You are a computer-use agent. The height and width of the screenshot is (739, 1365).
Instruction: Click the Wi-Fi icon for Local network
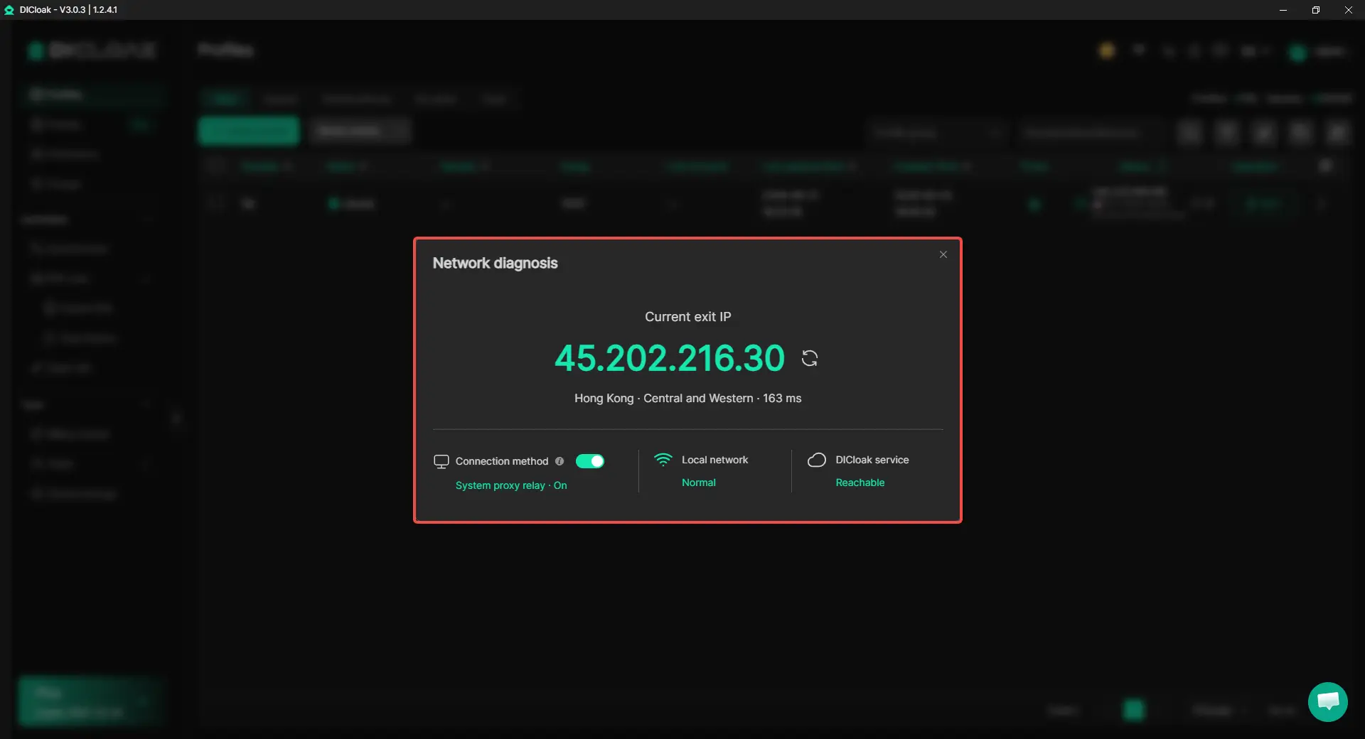(663, 460)
